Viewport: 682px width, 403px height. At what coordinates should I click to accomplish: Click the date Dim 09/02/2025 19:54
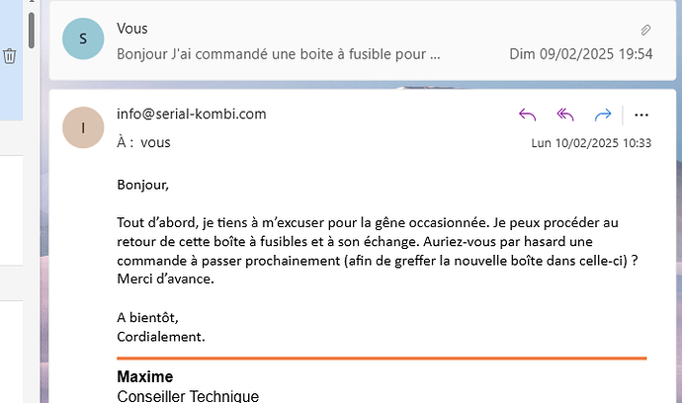580,54
